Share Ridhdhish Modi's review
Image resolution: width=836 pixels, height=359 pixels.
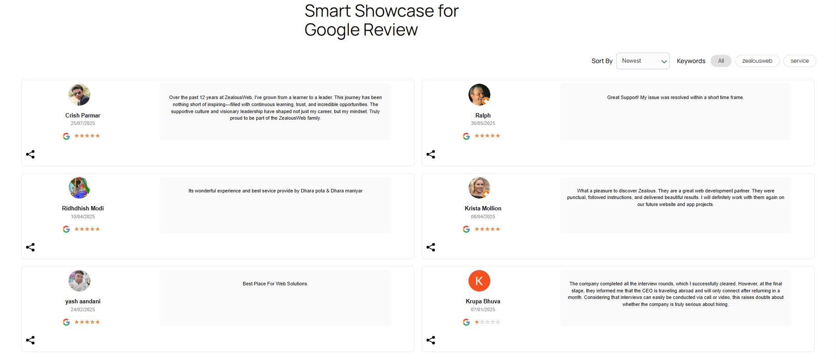(30, 247)
